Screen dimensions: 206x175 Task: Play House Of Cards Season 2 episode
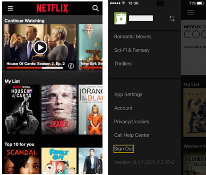40,48
